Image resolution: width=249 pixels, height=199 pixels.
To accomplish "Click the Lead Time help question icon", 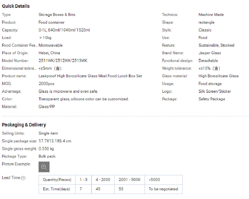I will [23, 178].
